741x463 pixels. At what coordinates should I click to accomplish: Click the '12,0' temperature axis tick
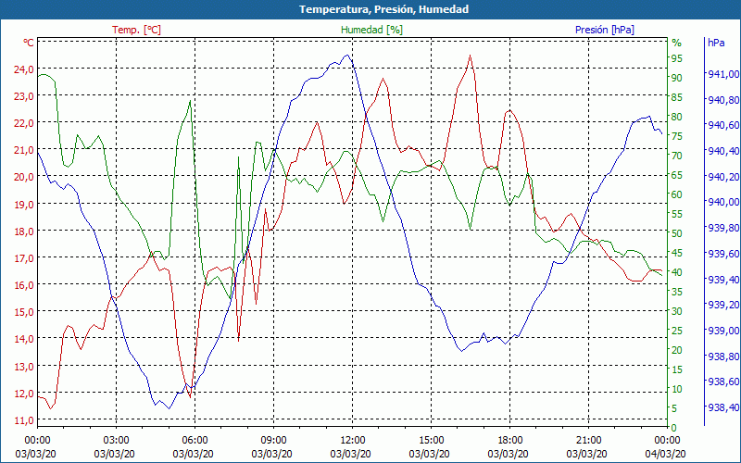click(24, 394)
